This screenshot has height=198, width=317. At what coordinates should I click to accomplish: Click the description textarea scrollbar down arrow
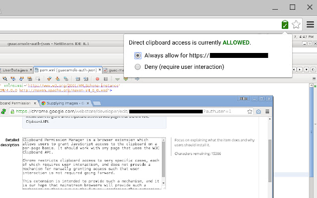(163, 183)
